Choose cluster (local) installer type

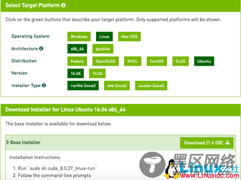(x=151, y=85)
